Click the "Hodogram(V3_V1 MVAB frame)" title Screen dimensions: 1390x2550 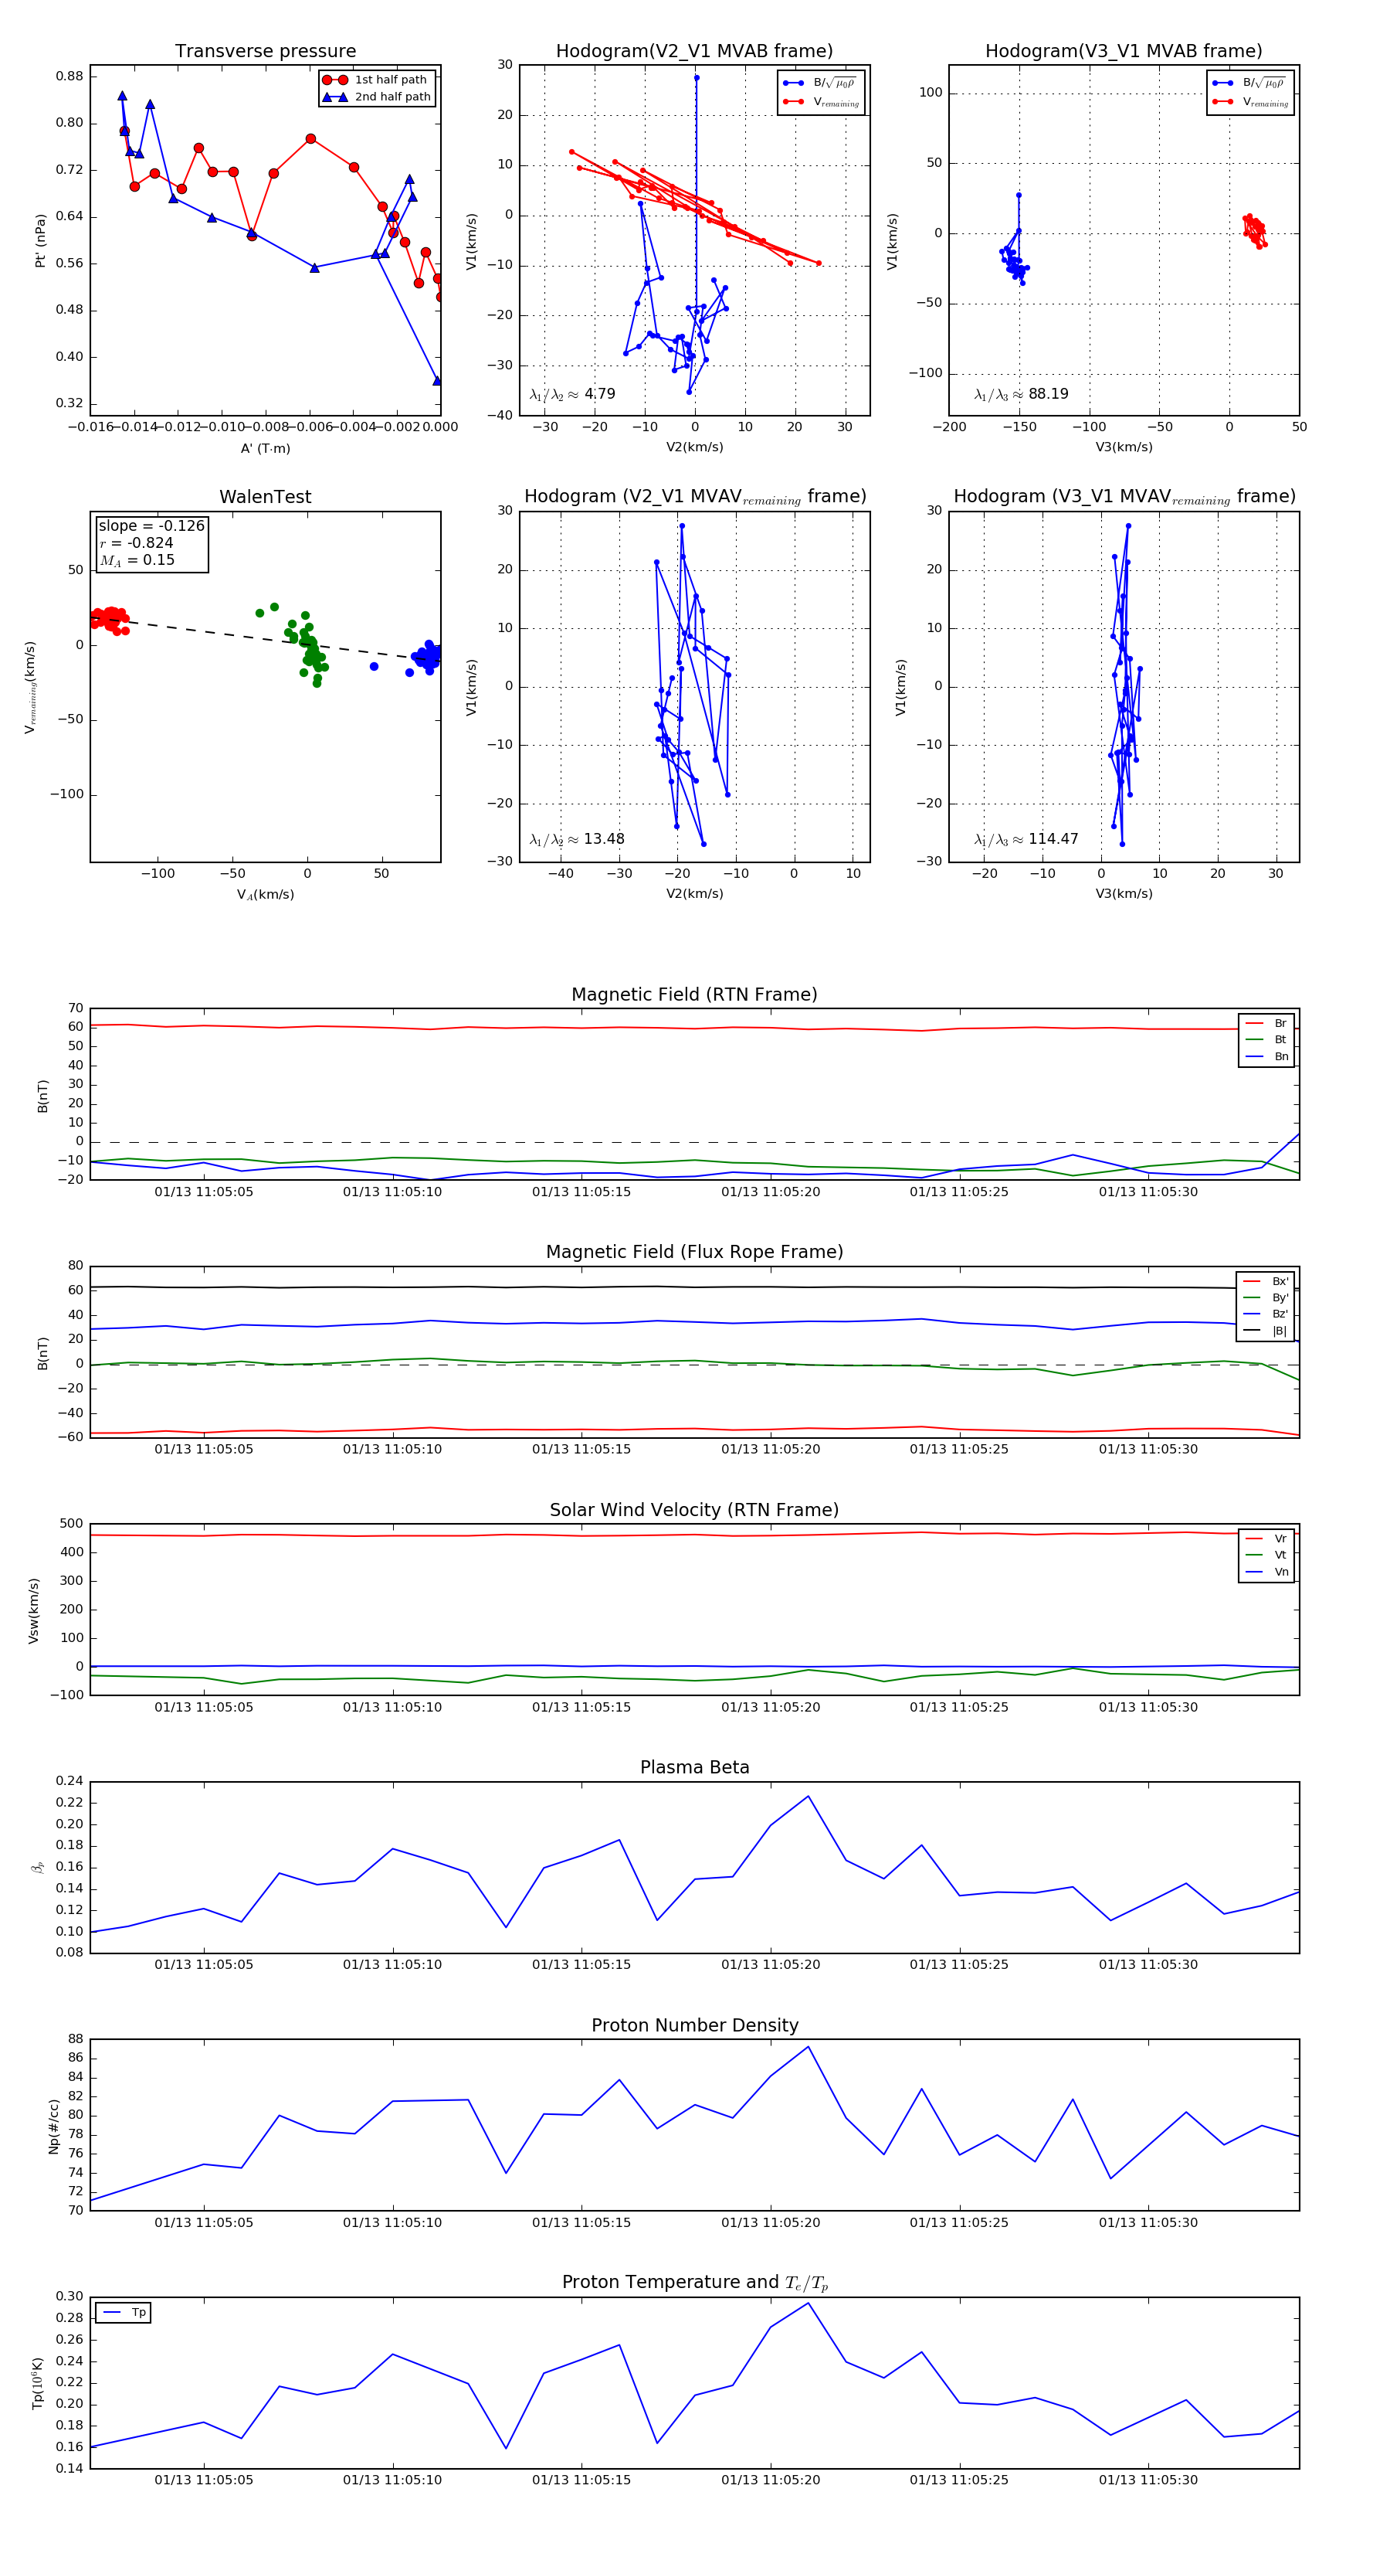click(1124, 52)
